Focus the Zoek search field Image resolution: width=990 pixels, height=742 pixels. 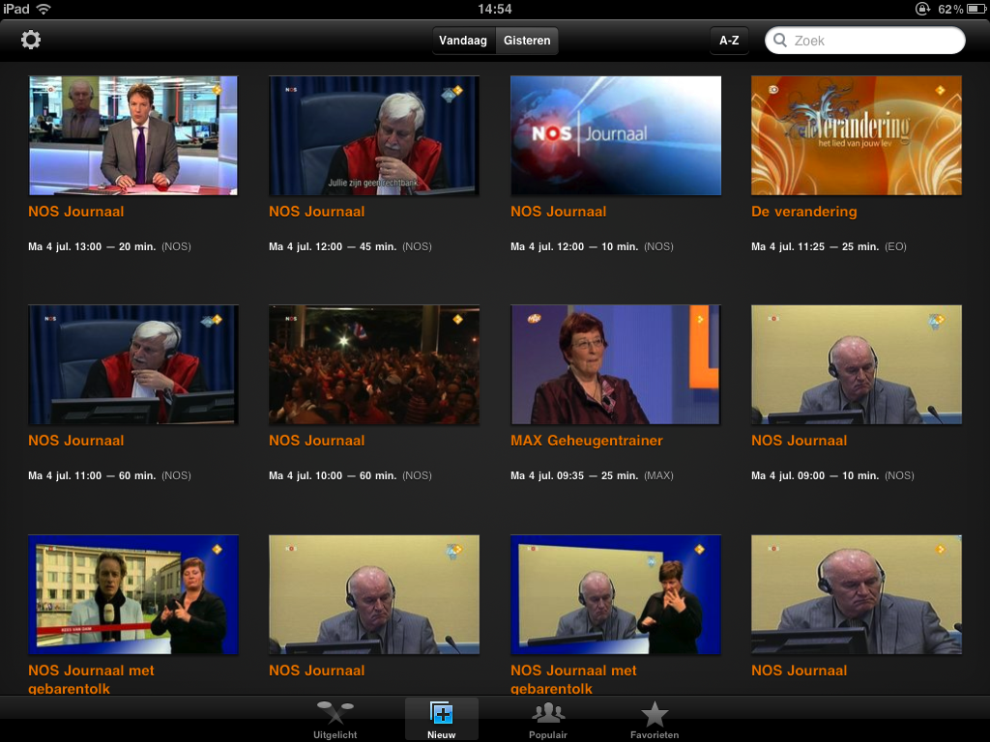coord(865,41)
